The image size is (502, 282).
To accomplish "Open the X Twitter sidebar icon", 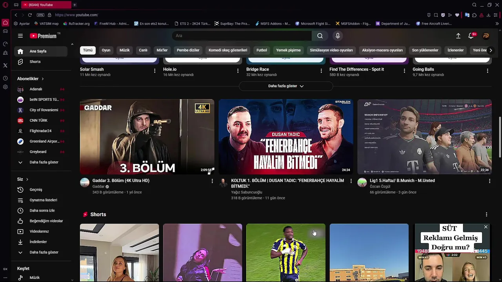I will click(x=5, y=65).
